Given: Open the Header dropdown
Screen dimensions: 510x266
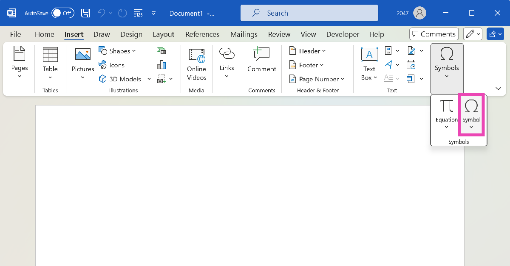Looking at the screenshot, I should point(307,51).
